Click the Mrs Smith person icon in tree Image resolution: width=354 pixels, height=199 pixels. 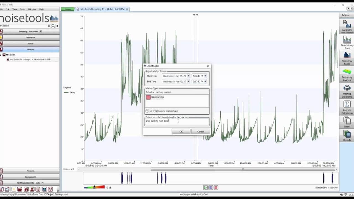coord(4,55)
